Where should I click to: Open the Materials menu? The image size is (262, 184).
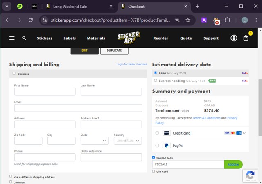click(96, 38)
